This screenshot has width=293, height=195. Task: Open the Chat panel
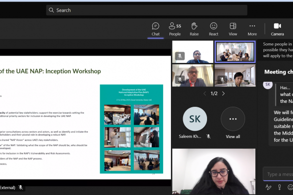pyautogui.click(x=155, y=29)
